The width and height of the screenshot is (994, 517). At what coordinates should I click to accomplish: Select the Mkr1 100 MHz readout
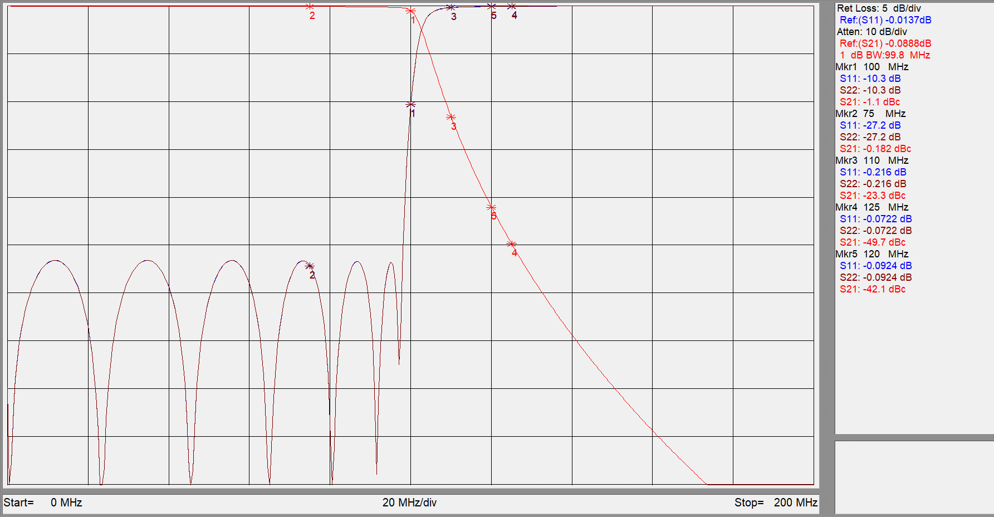pyautogui.click(x=872, y=67)
